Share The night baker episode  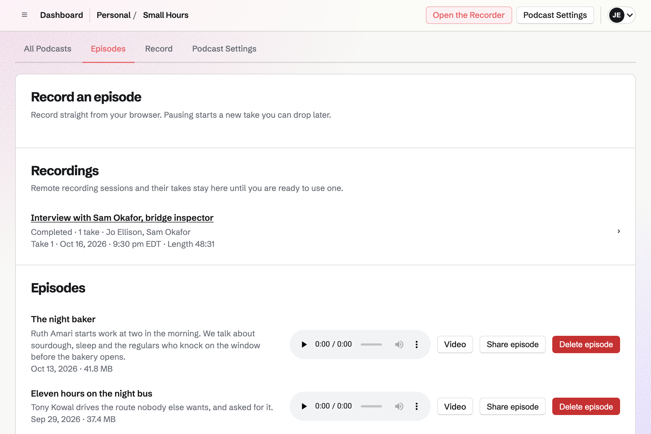point(512,344)
